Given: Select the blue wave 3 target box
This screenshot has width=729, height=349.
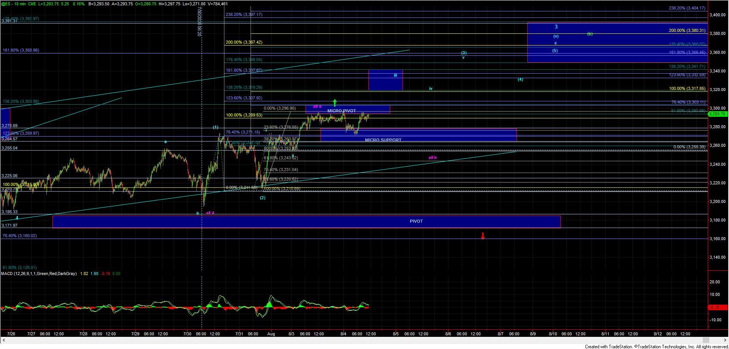Looking at the screenshot, I should 617,42.
